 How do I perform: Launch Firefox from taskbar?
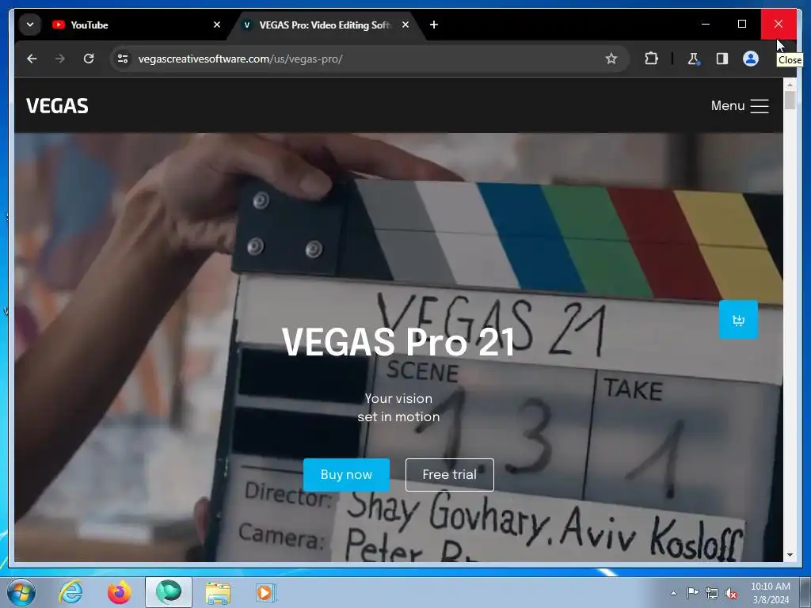[120, 592]
